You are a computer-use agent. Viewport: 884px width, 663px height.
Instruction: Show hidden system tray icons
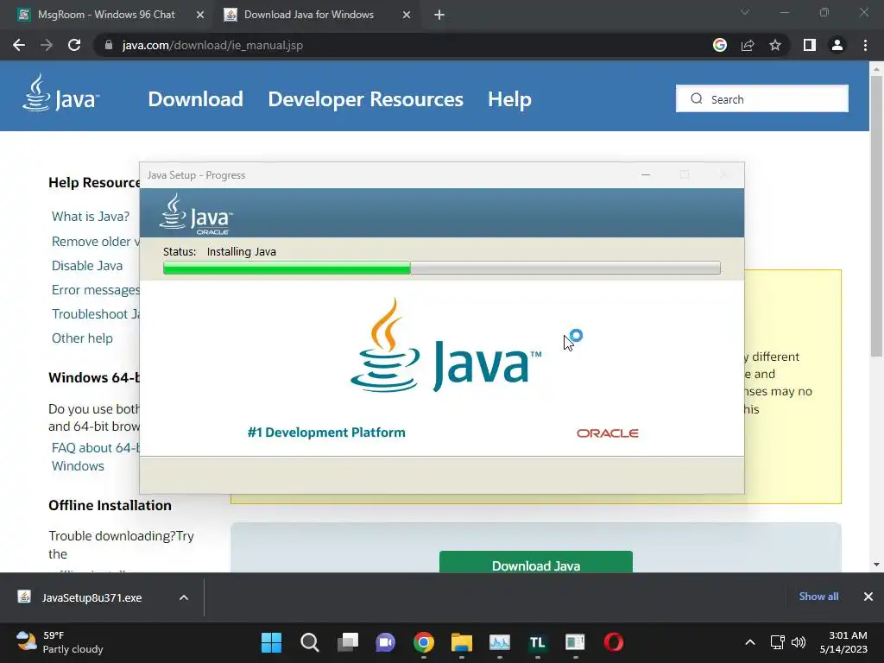click(750, 642)
